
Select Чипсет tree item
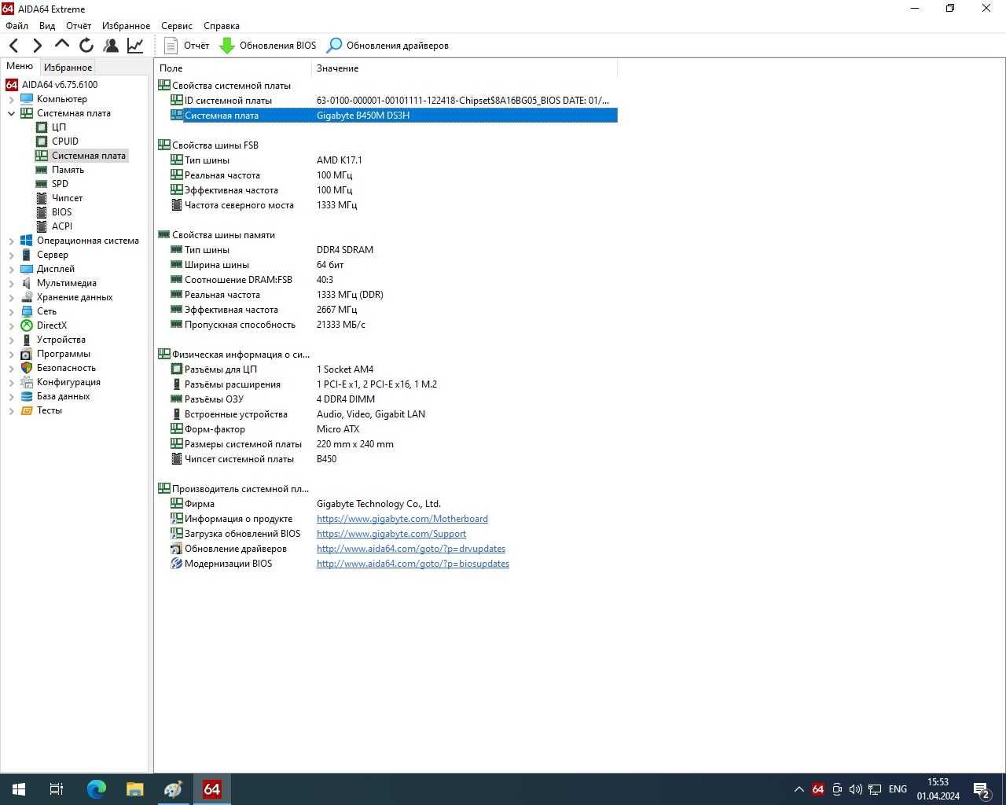click(67, 198)
